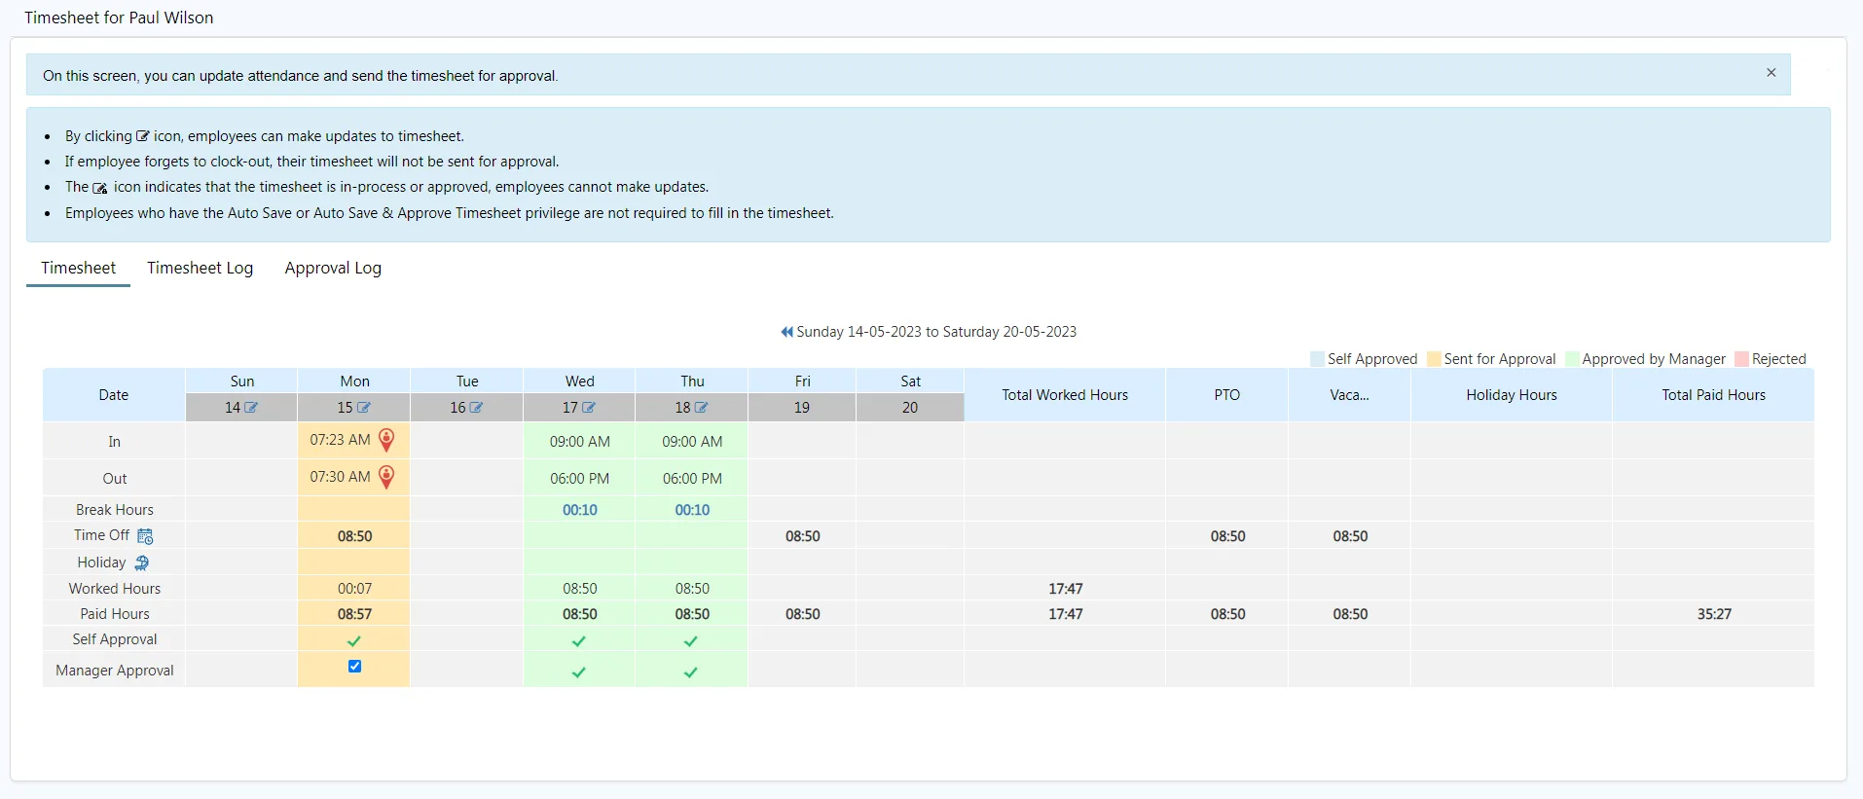The width and height of the screenshot is (1863, 799).
Task: Click Friday's 08:50 Time Off value
Action: click(803, 536)
